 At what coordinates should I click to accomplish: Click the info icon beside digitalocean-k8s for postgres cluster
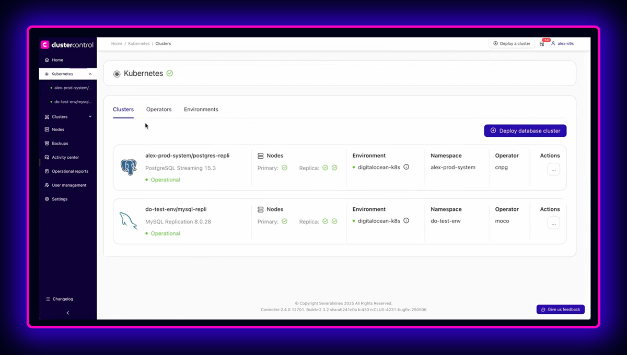tap(406, 167)
